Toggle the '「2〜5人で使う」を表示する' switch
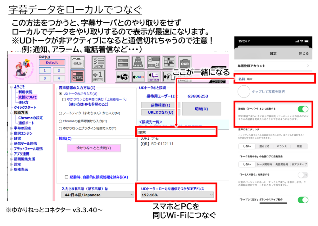The height and width of the screenshot is (226, 318). (303, 175)
